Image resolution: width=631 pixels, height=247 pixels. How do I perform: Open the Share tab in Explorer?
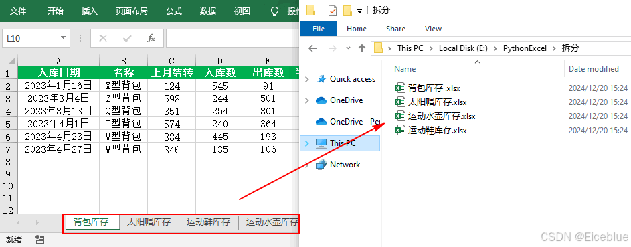pyautogui.click(x=395, y=29)
